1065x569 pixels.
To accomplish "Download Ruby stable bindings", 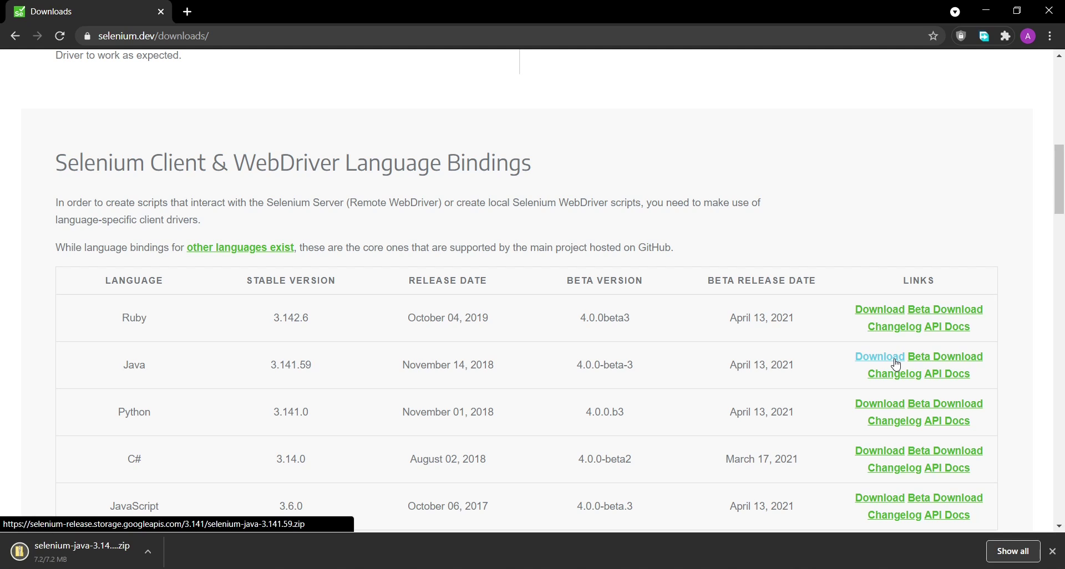I will click(x=880, y=310).
